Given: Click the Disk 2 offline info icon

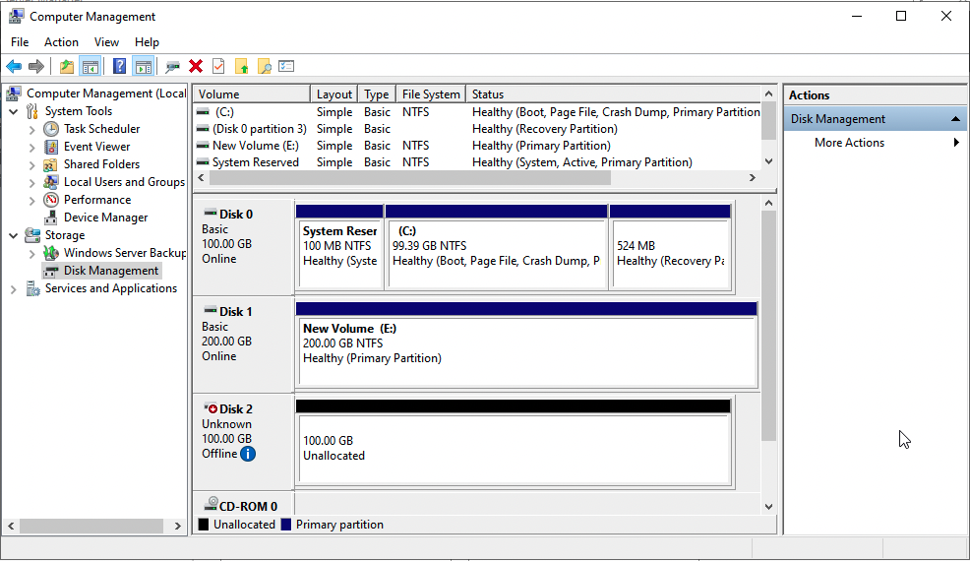Looking at the screenshot, I should point(248,454).
